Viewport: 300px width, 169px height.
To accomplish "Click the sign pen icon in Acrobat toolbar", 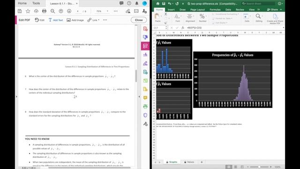I will tap(128, 11).
